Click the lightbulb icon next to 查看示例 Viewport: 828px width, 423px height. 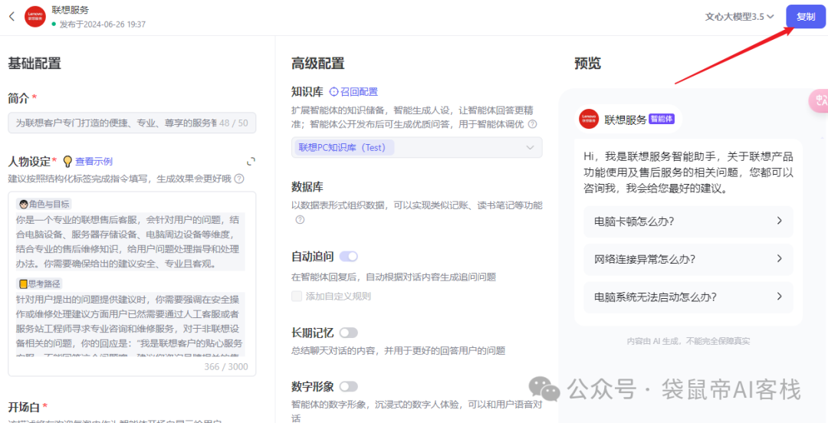click(x=67, y=162)
